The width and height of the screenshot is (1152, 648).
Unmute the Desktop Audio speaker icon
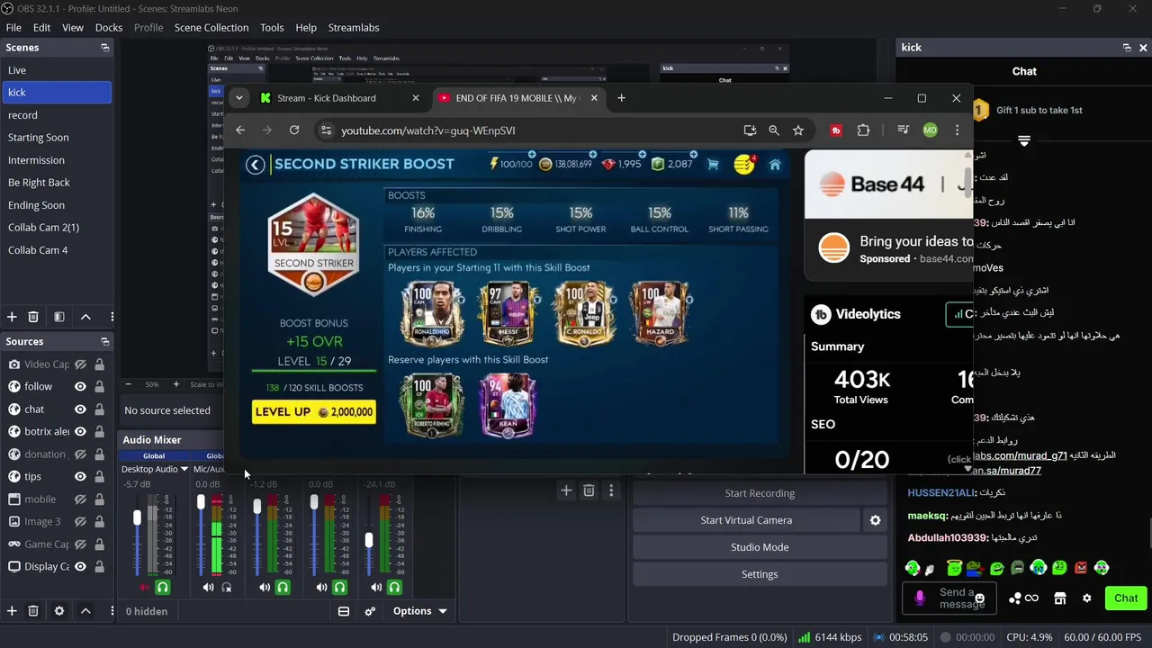pyautogui.click(x=145, y=588)
